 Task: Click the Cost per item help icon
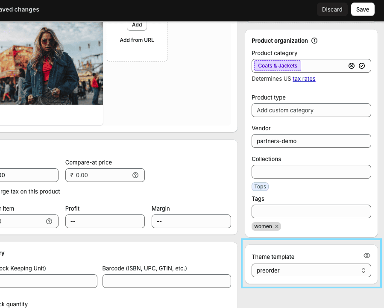49,221
